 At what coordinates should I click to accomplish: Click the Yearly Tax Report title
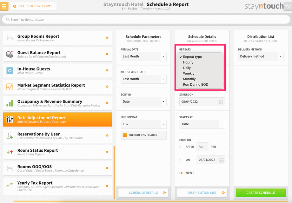pos(35,183)
